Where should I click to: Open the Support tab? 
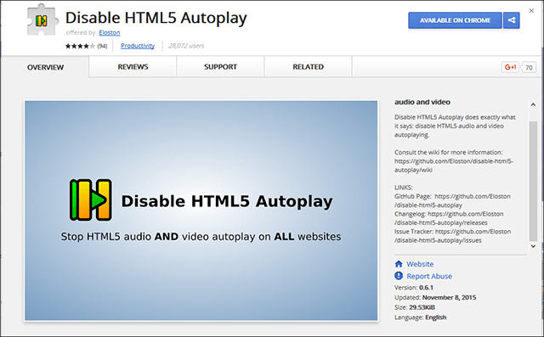220,67
